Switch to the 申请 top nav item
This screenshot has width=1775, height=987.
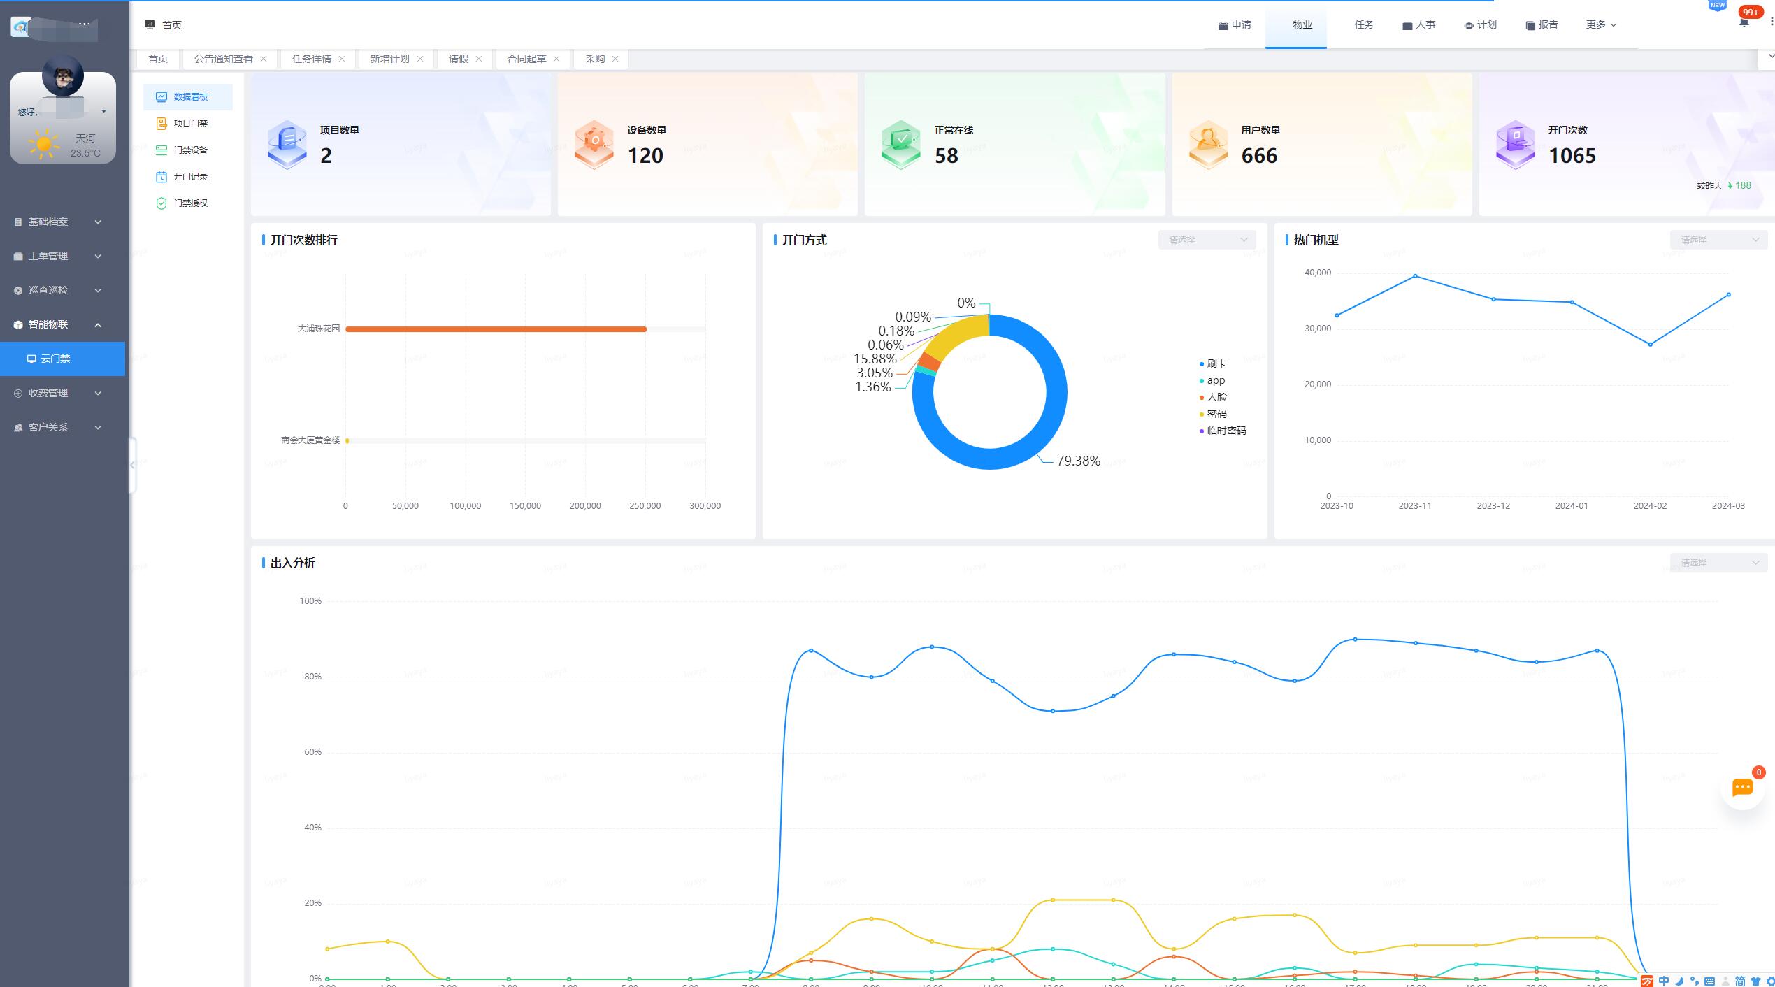click(1235, 25)
